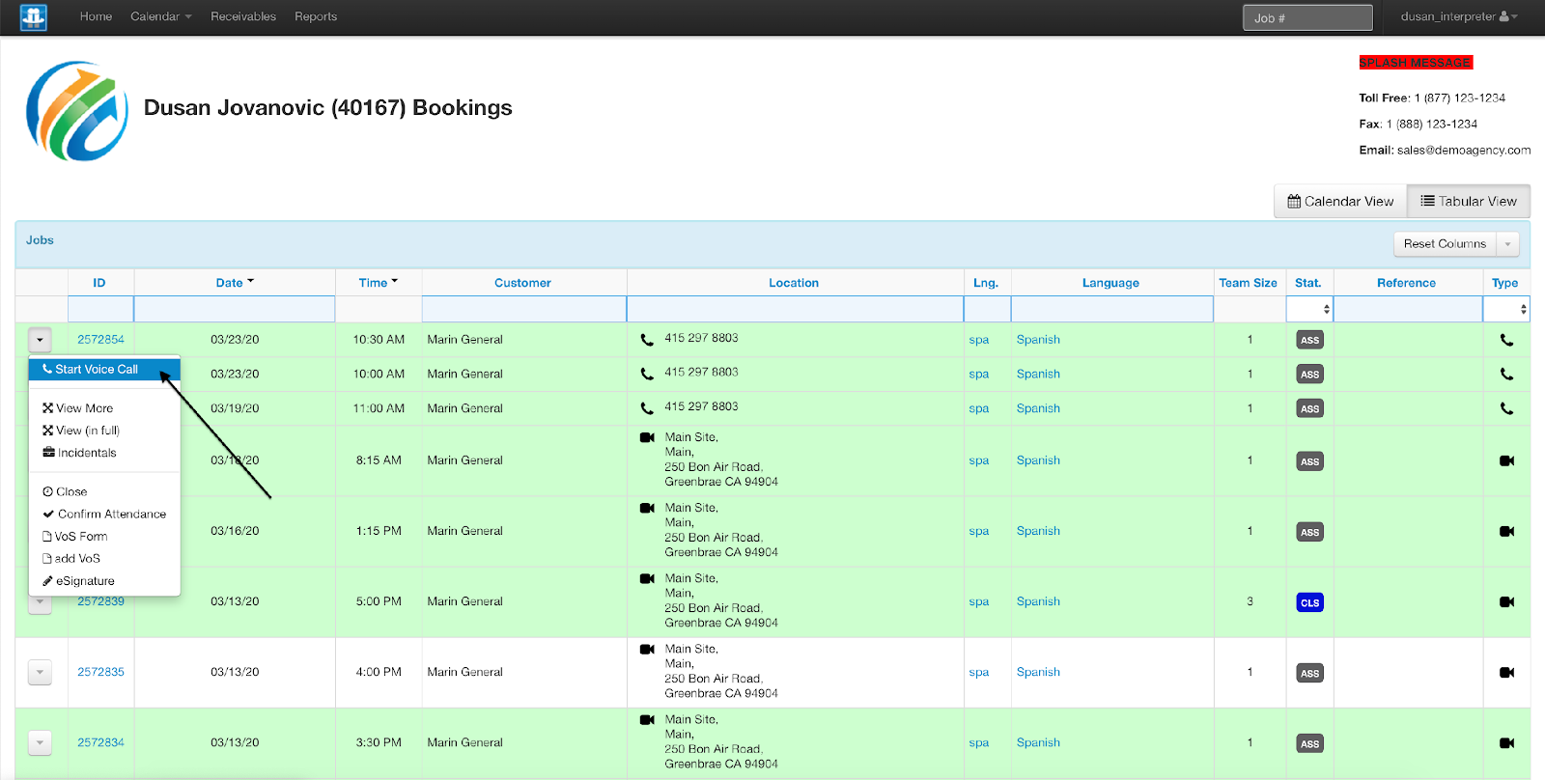Select eSignature in the context menu
Viewport: 1545px width, 780px height.
85,581
